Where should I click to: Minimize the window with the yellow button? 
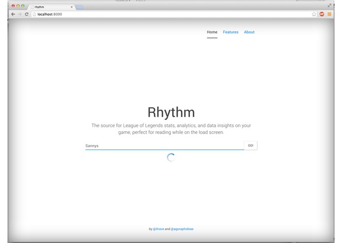coord(18,6)
